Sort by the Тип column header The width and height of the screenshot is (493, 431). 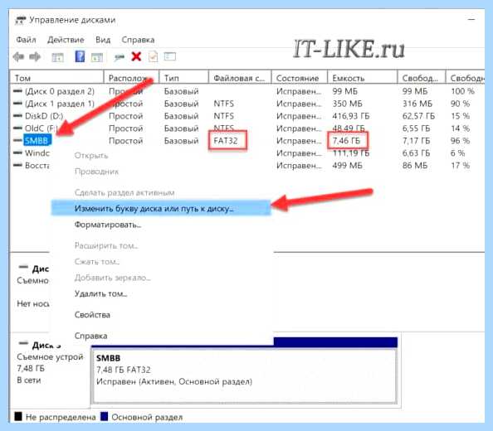coord(184,78)
